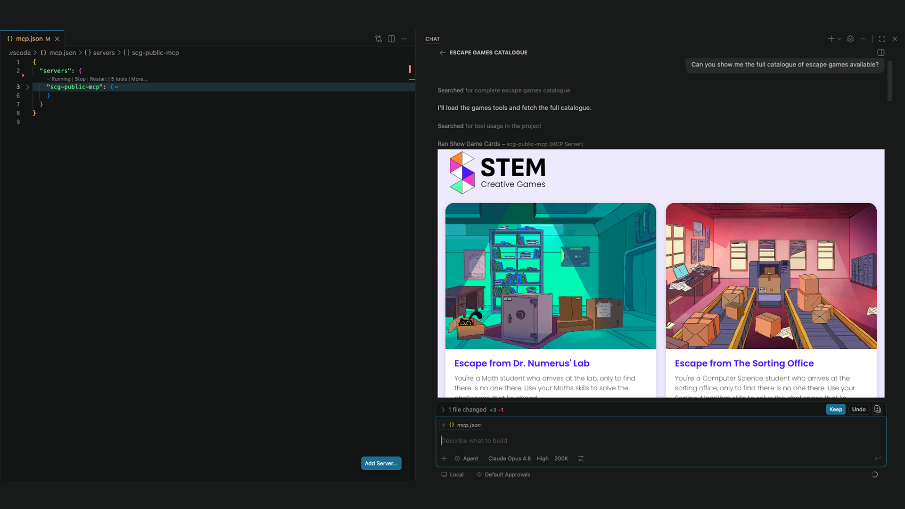Viewport: 905px width, 509px height.
Task: Click chat scrollbar thumb
Action: pyautogui.click(x=890, y=81)
